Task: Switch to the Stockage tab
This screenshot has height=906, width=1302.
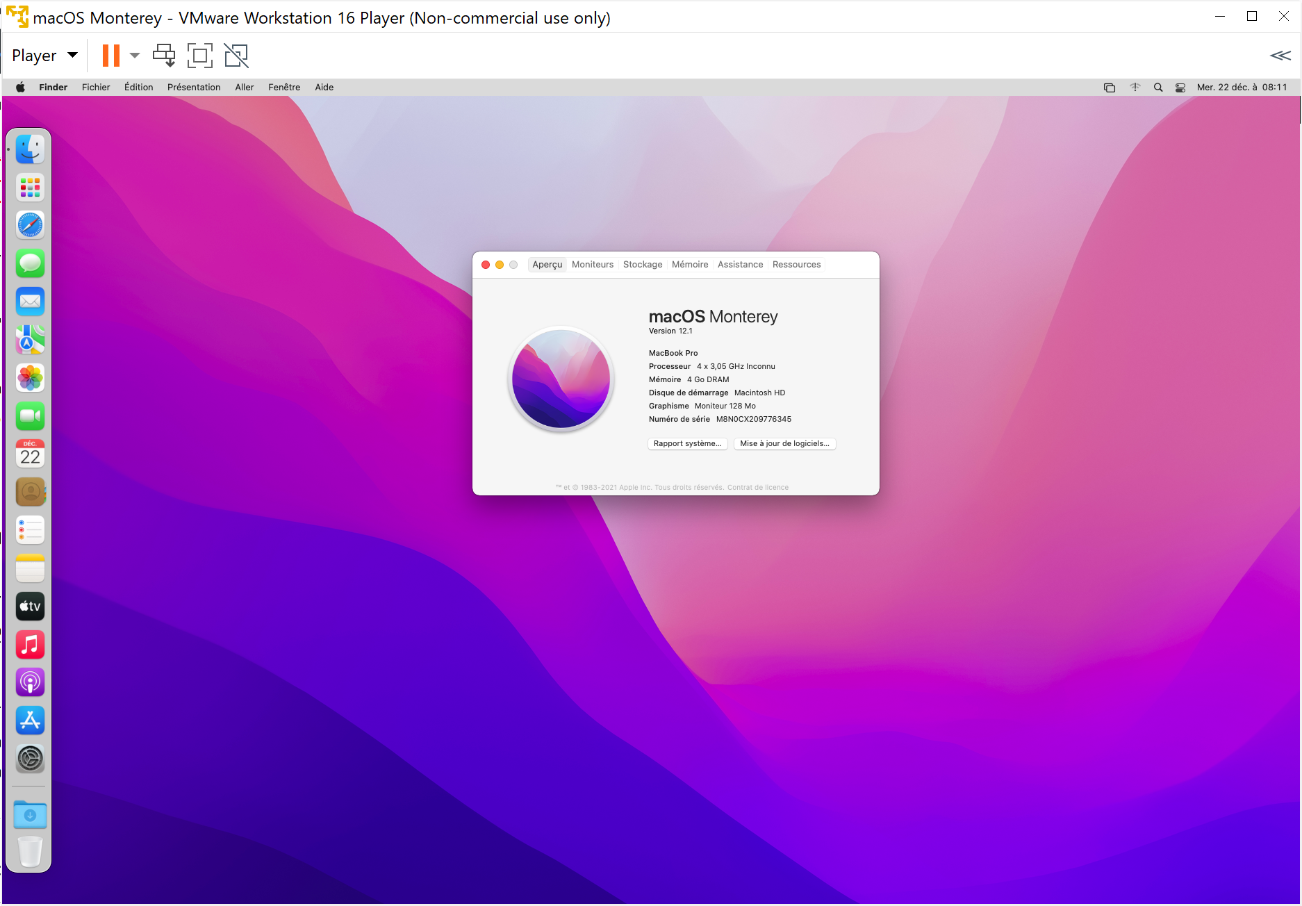Action: pyautogui.click(x=642, y=265)
